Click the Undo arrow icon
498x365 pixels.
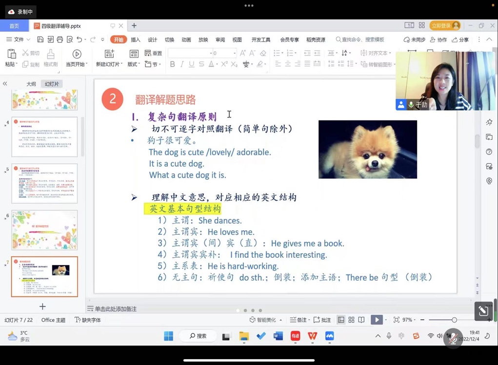click(x=80, y=39)
